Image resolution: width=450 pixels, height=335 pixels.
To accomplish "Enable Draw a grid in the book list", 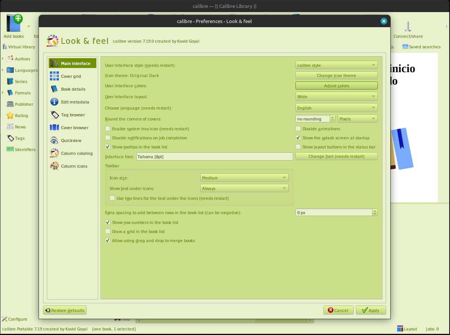I will pyautogui.click(x=108, y=231).
